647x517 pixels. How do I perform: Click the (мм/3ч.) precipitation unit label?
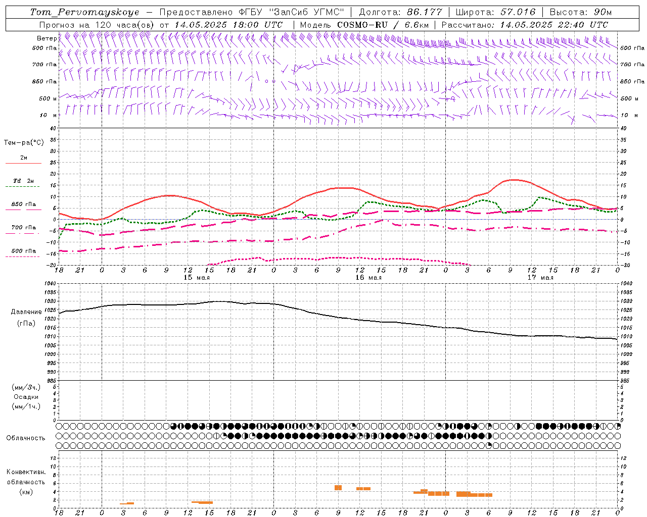tap(26, 387)
